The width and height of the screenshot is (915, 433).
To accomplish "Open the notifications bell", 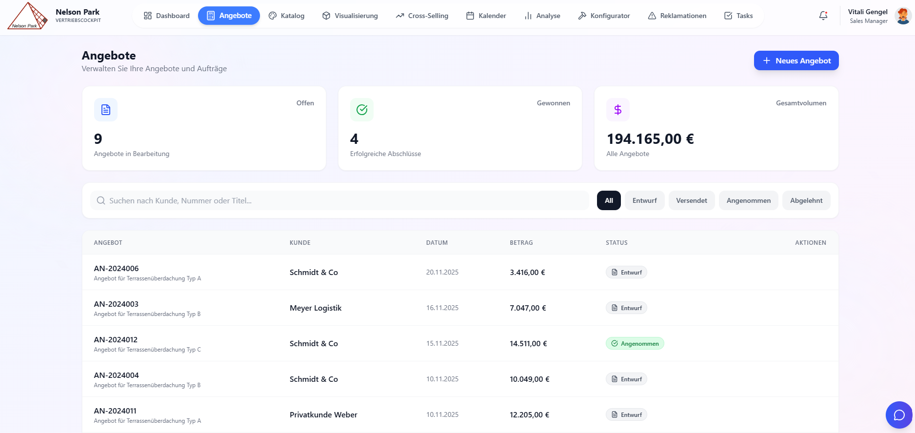I will click(x=823, y=16).
